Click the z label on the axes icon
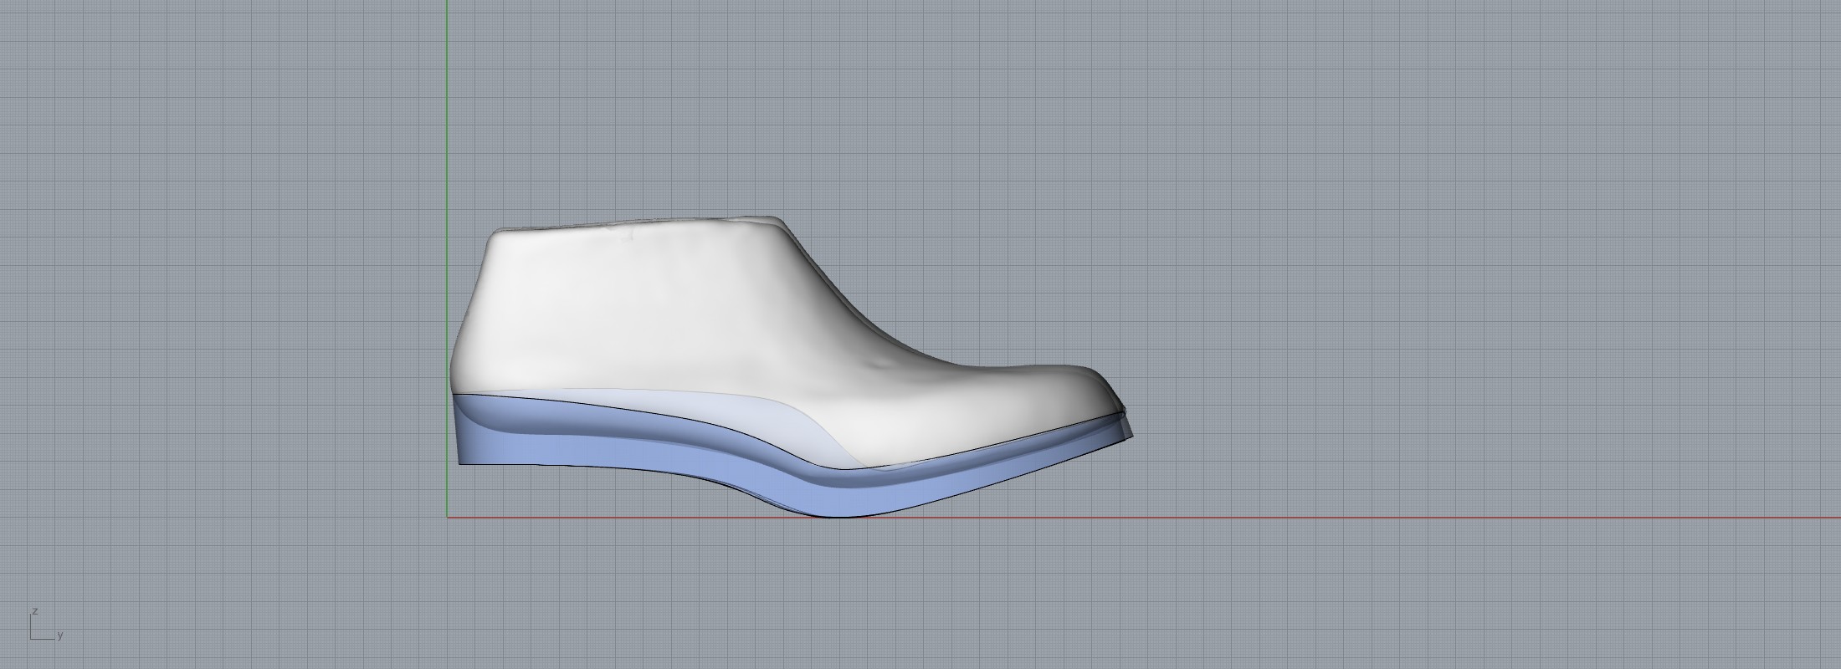This screenshot has height=669, width=1841. (x=35, y=611)
